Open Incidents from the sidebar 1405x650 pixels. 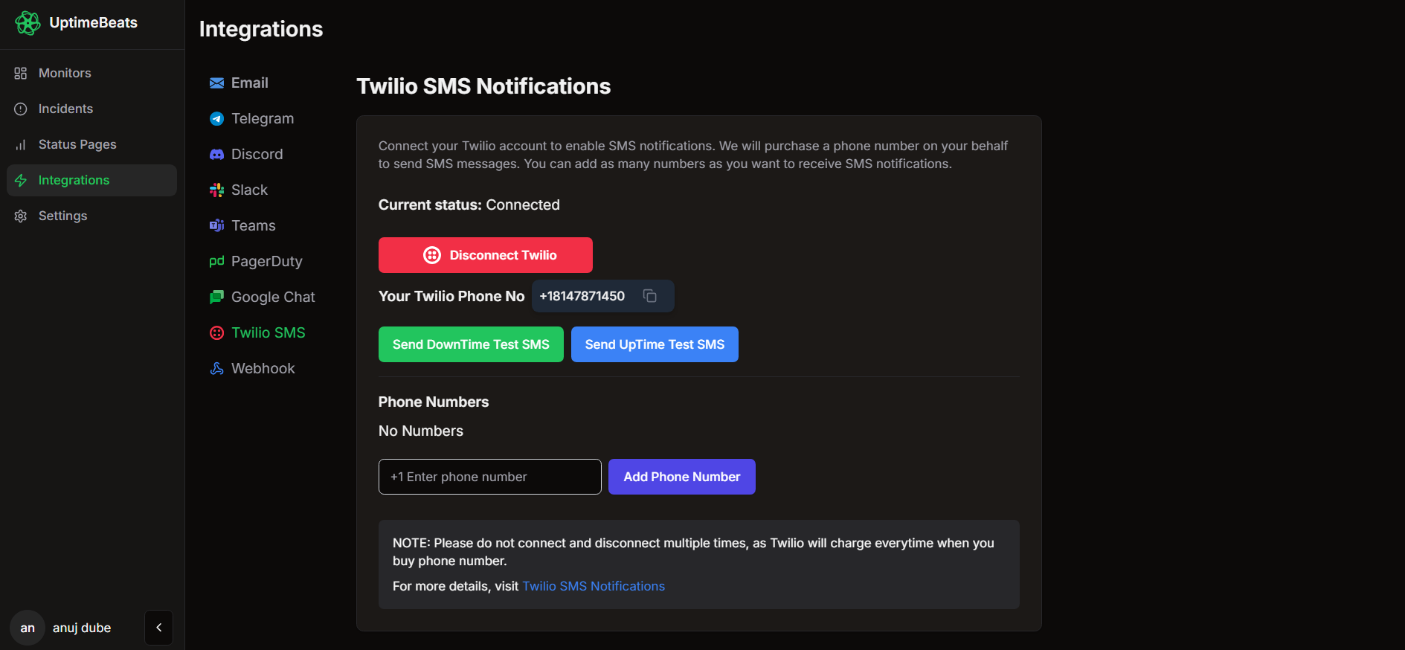click(x=21, y=109)
